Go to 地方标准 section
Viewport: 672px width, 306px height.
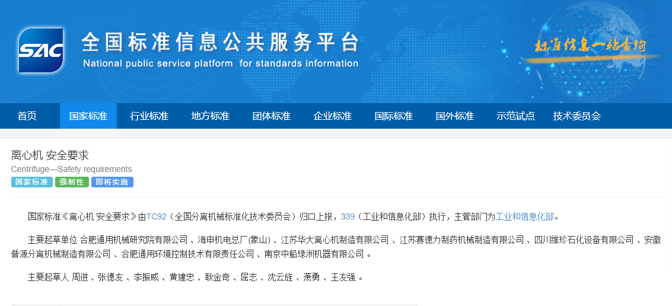(x=211, y=116)
